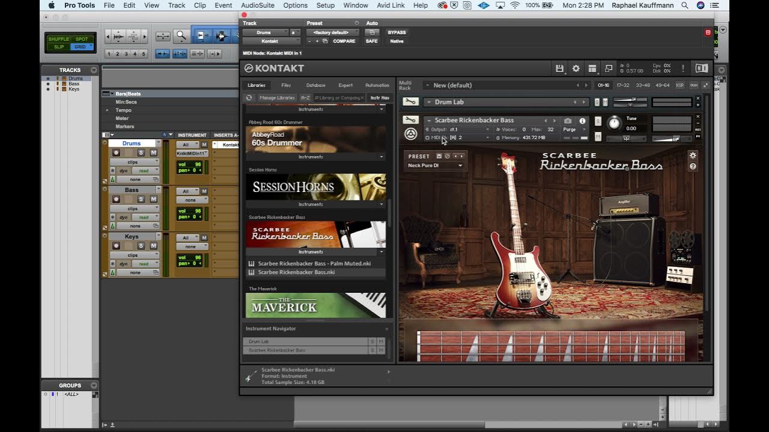769x432 pixels.
Task: Switch to the Database tab
Action: [315, 85]
